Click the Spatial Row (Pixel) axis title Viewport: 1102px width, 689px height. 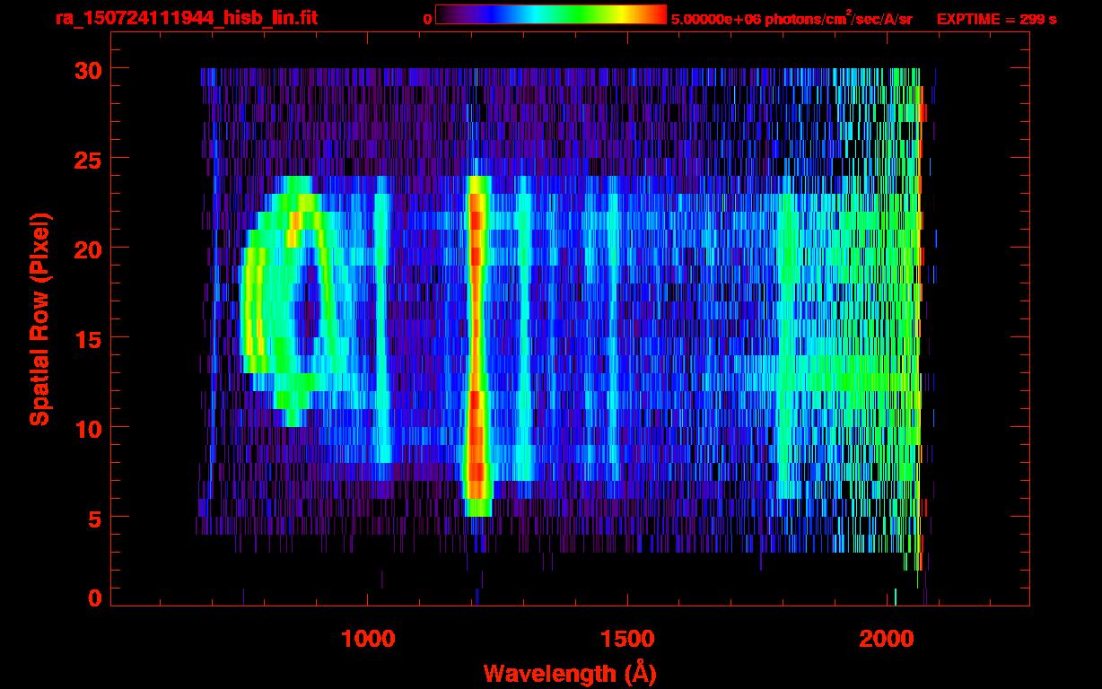click(x=39, y=319)
